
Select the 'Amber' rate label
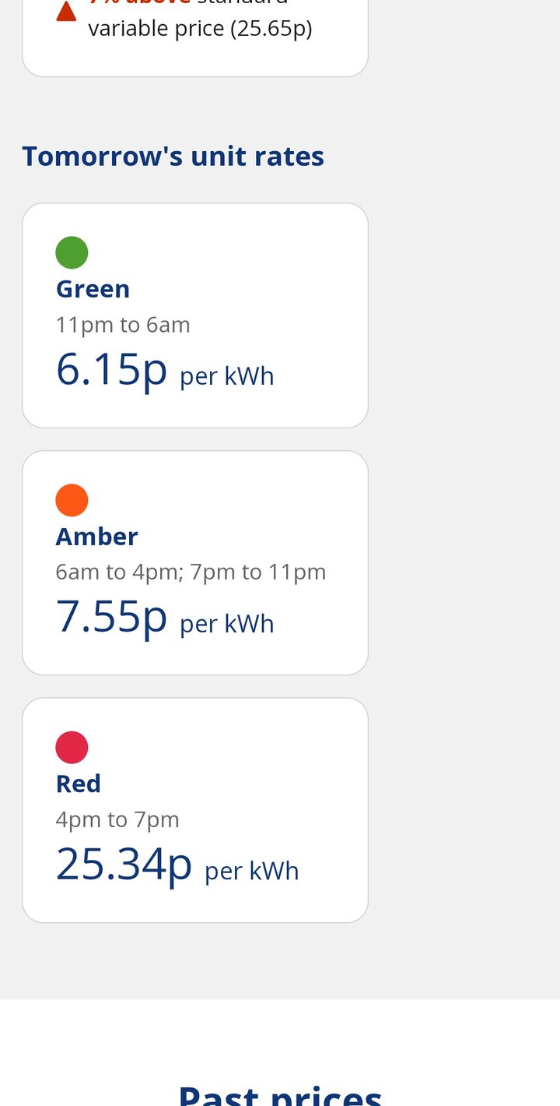pos(96,537)
